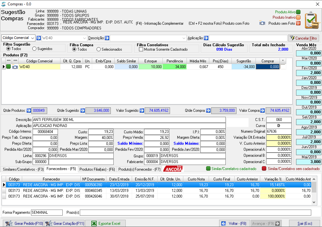Viewport: 322px width, 227px height.
Task: Click the green Similar/Correlativo cadastrado legend icon
Action: pos(208,169)
